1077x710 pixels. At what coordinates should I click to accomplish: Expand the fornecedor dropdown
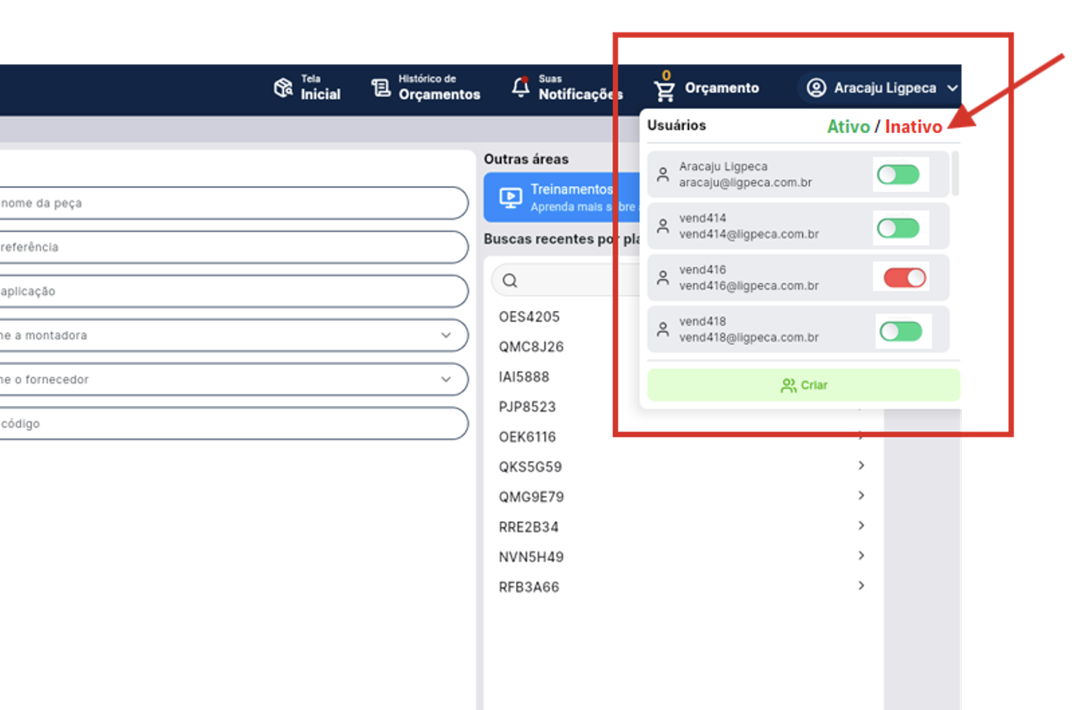(x=446, y=380)
